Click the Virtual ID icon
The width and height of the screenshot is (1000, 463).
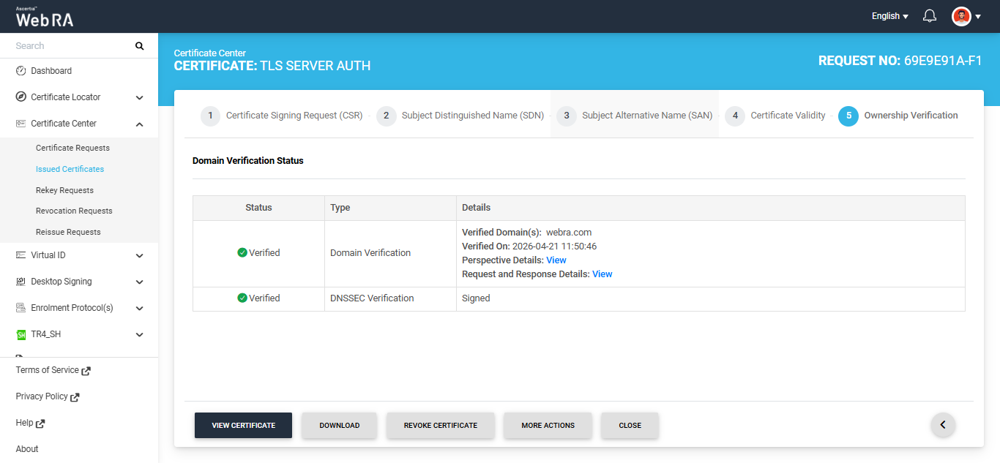click(20, 255)
